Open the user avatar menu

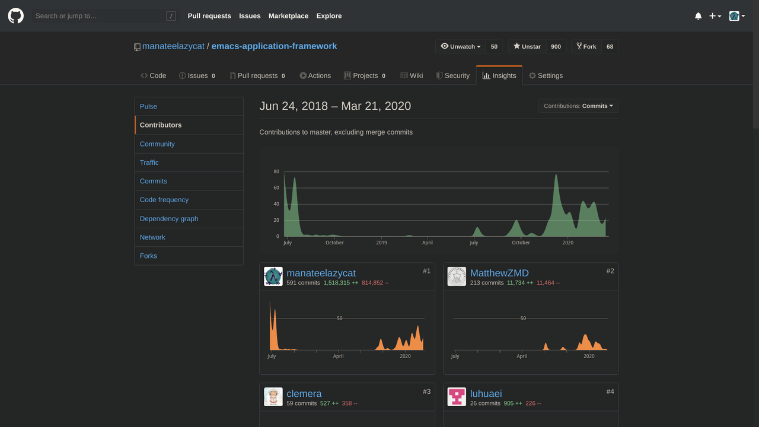[x=737, y=16]
